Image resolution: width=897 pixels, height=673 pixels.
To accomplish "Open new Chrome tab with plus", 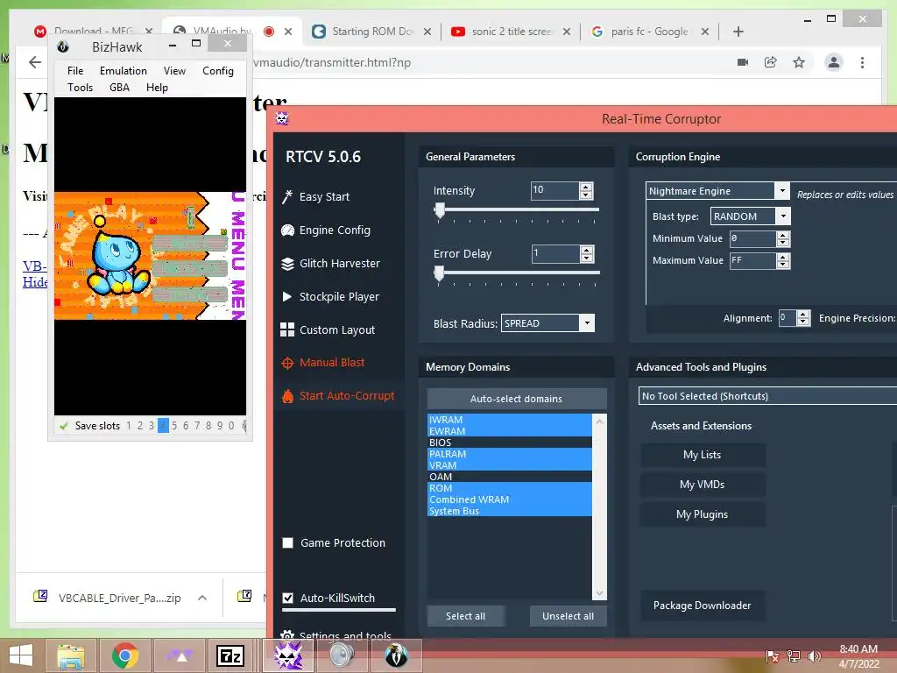I will pyautogui.click(x=738, y=32).
